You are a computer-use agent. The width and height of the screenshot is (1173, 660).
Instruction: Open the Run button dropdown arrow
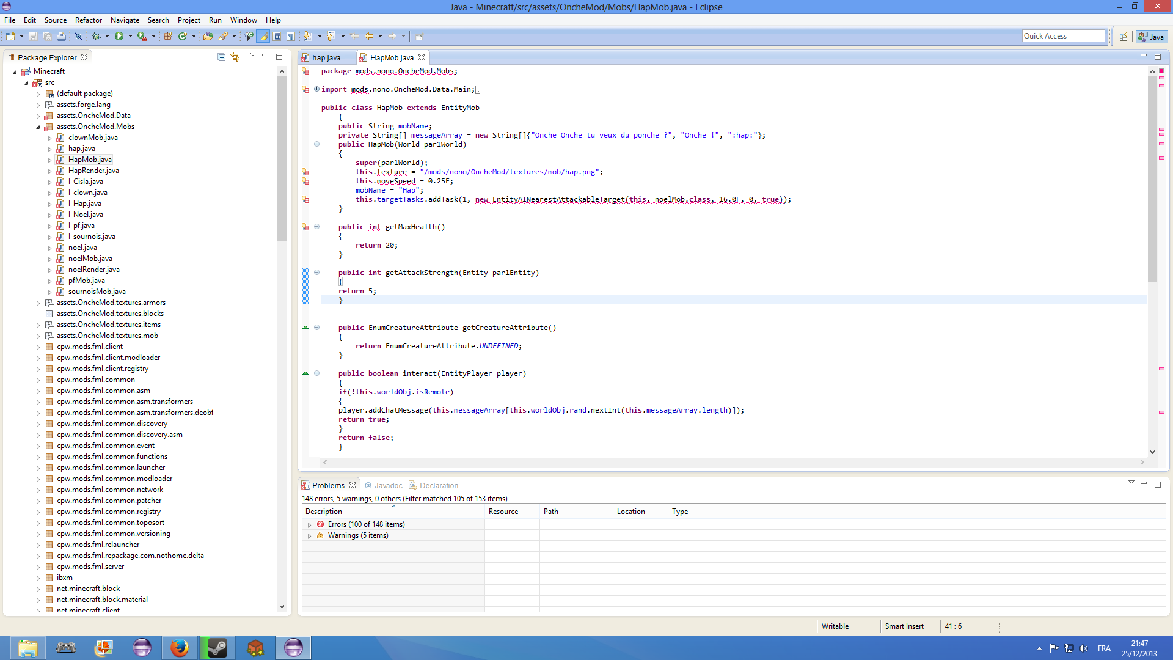(130, 37)
